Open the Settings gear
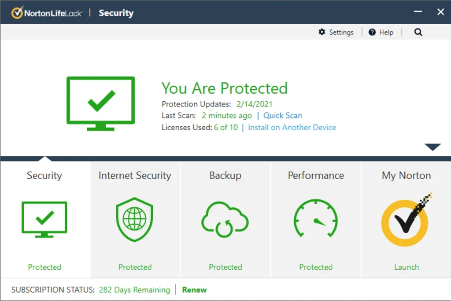 (x=336, y=32)
